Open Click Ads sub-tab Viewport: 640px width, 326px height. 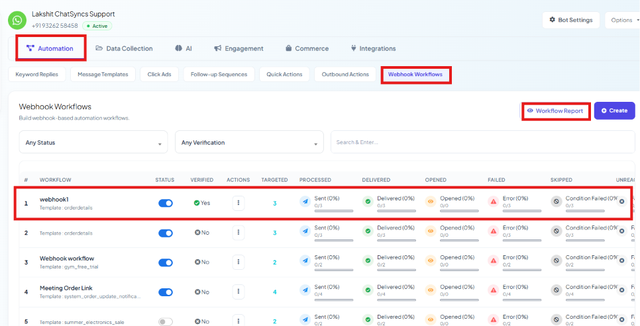click(x=159, y=75)
